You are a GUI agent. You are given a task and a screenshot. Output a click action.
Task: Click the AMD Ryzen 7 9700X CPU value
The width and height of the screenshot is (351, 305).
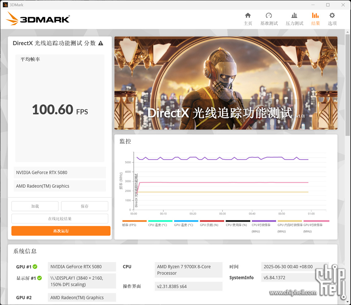click(188, 270)
